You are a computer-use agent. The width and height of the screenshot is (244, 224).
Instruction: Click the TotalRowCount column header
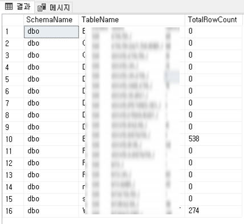click(x=213, y=20)
